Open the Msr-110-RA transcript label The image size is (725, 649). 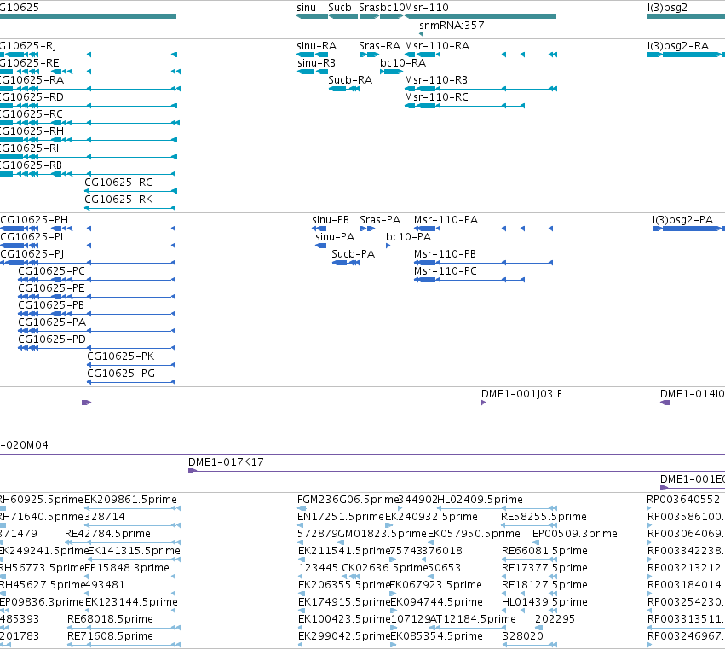tap(437, 46)
